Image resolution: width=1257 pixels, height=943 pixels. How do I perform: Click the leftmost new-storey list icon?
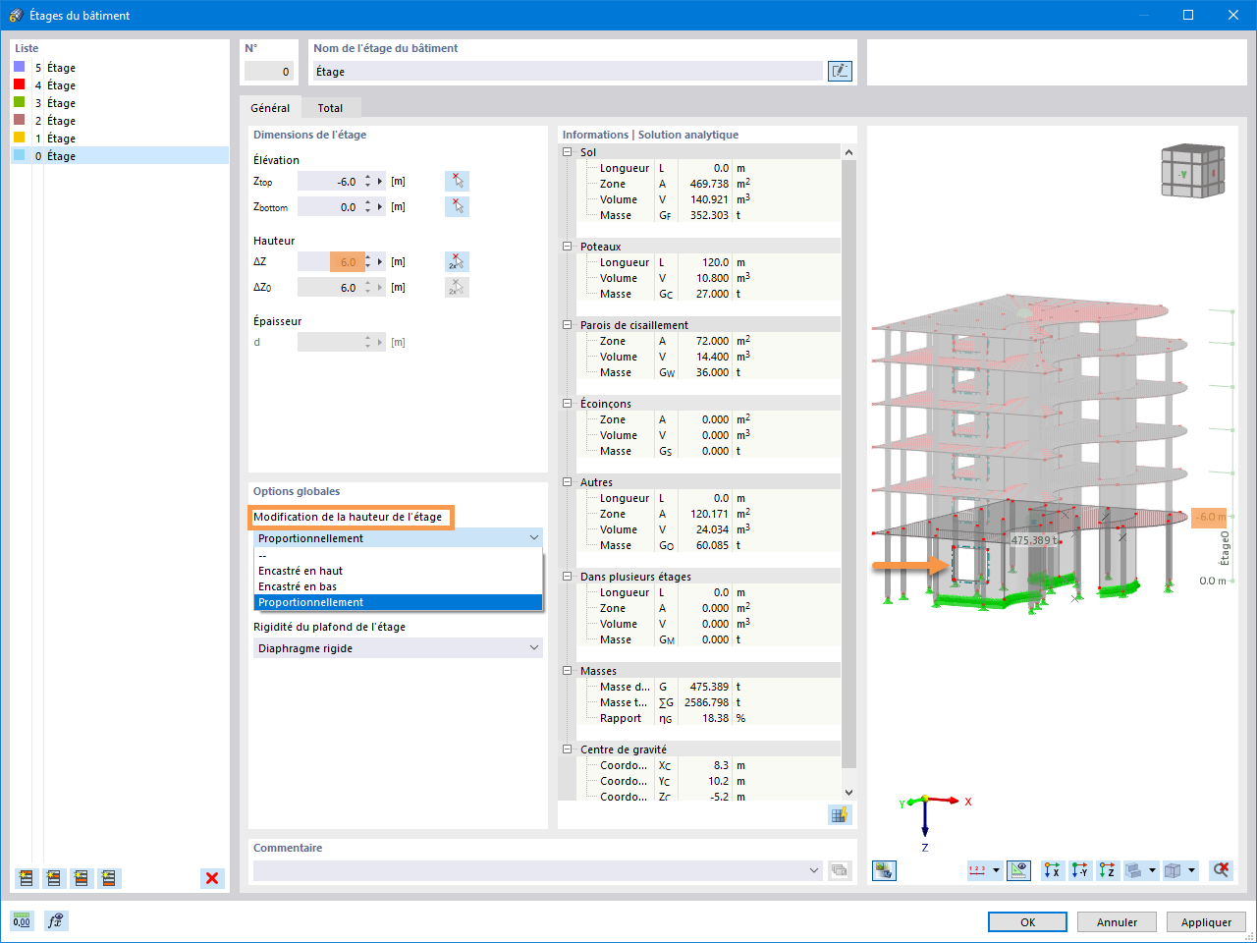coord(27,878)
